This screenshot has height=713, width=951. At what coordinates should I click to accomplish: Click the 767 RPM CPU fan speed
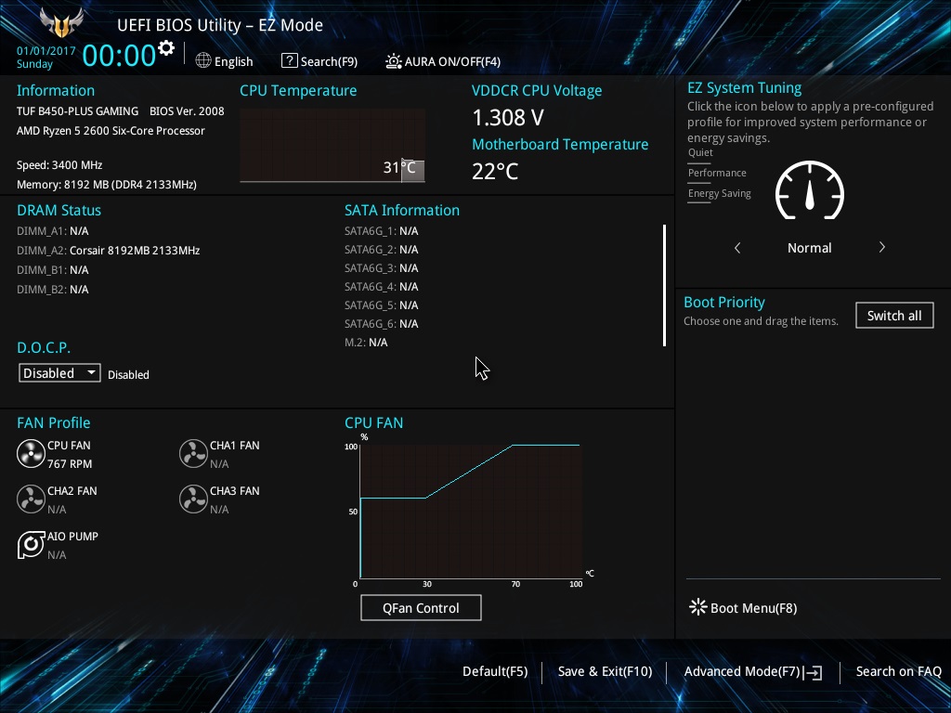(x=70, y=464)
